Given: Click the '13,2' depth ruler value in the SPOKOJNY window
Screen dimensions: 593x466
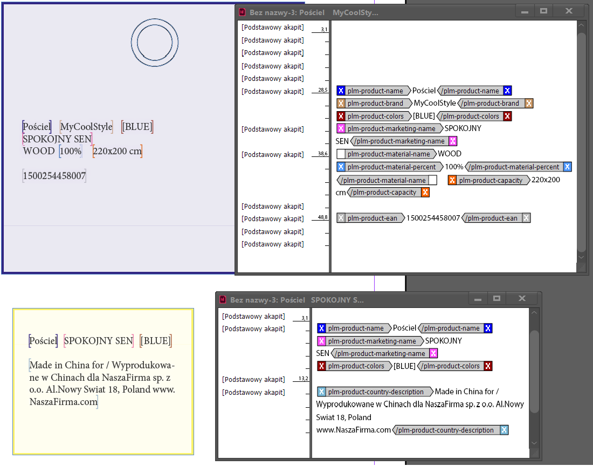Looking at the screenshot, I should [304, 378].
